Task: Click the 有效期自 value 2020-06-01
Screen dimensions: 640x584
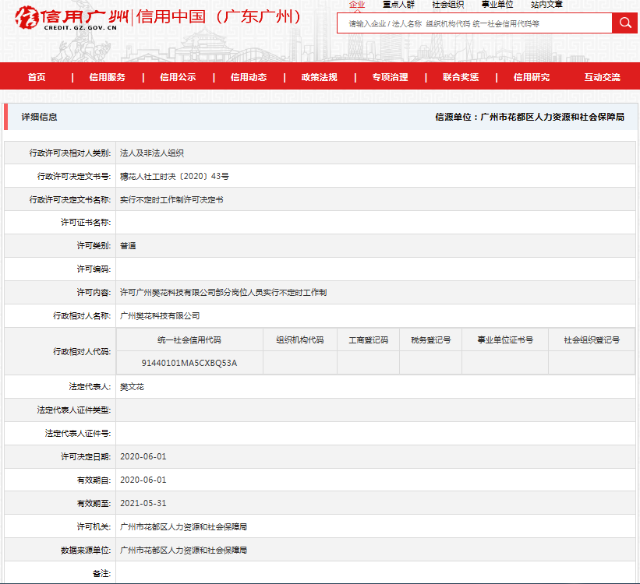Action: coord(143,480)
